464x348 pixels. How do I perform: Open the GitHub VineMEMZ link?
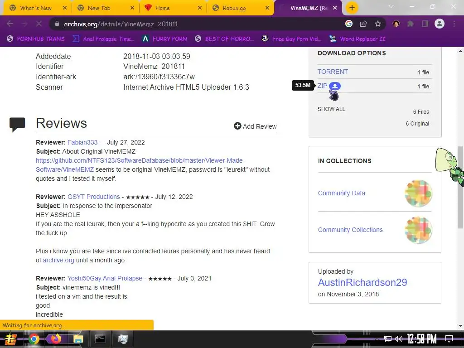coord(140,165)
